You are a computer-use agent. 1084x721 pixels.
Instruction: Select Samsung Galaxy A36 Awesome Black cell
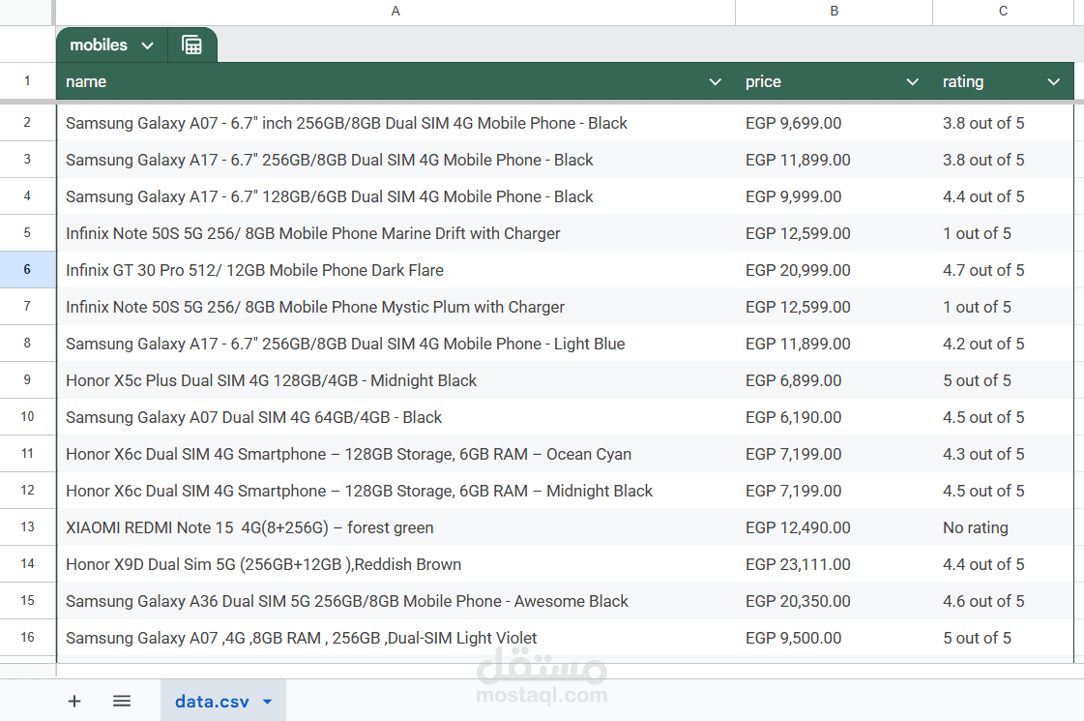tap(396, 600)
